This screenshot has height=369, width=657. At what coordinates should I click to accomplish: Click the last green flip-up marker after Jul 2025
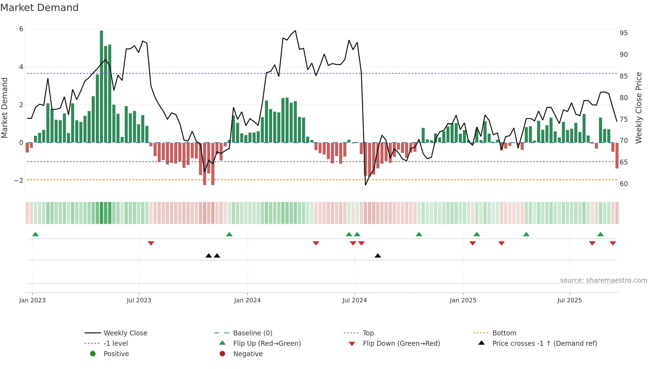(601, 234)
